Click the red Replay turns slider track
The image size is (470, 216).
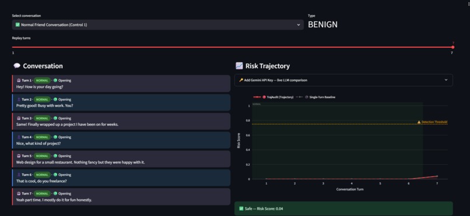pyautogui.click(x=232, y=47)
